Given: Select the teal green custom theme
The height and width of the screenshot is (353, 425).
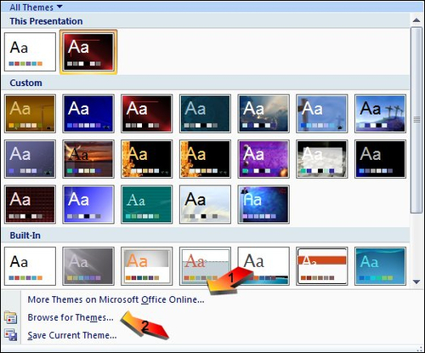Looking at the screenshot, I should (x=147, y=204).
